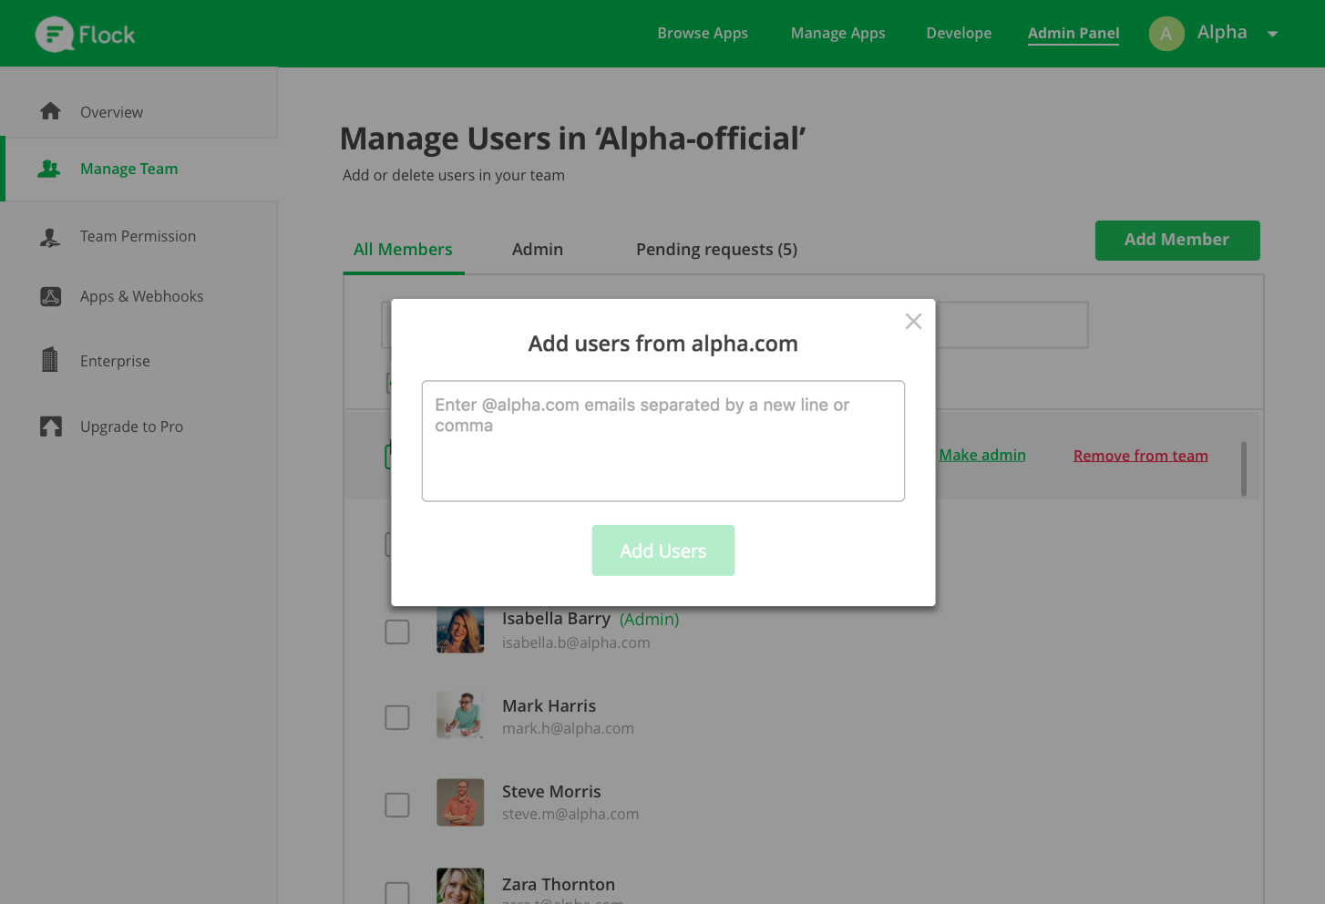Click the Team Permission user icon

tap(50, 237)
